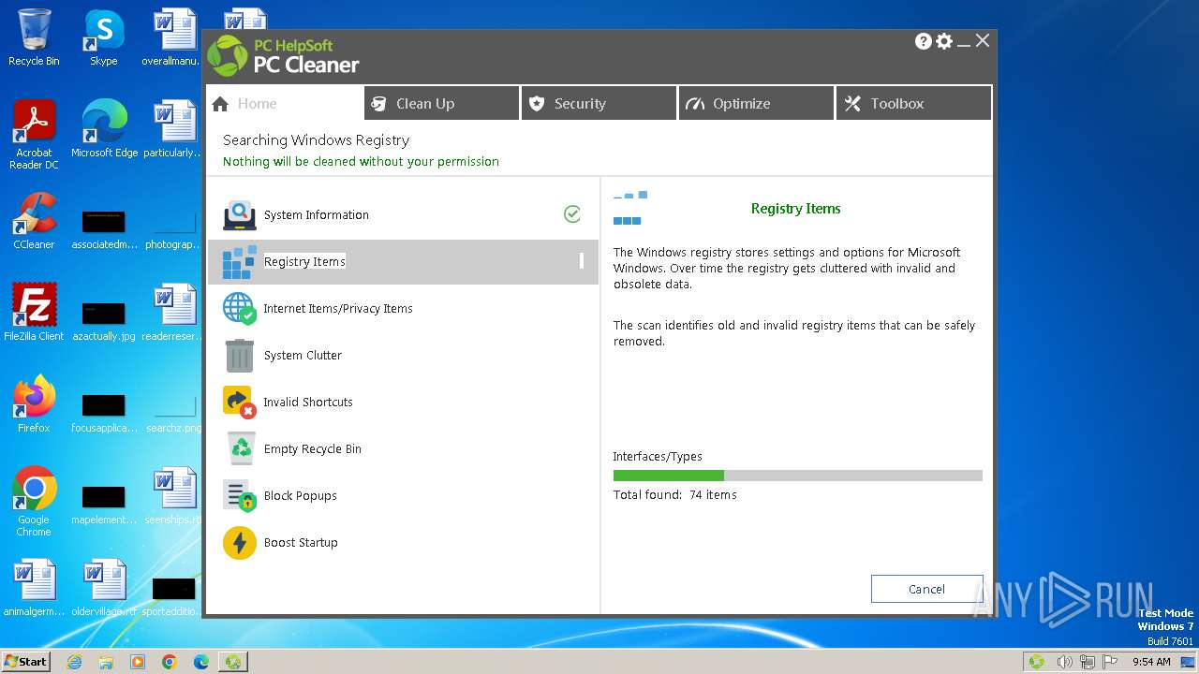Select the System Information icon
Image resolution: width=1199 pixels, height=674 pixels.
[240, 215]
